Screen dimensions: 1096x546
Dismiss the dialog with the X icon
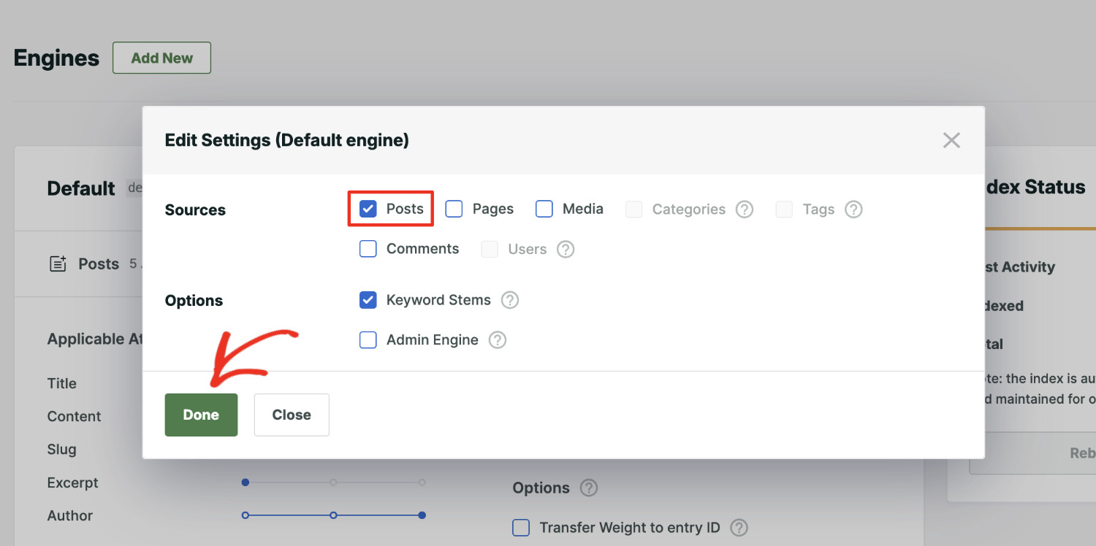pos(951,140)
